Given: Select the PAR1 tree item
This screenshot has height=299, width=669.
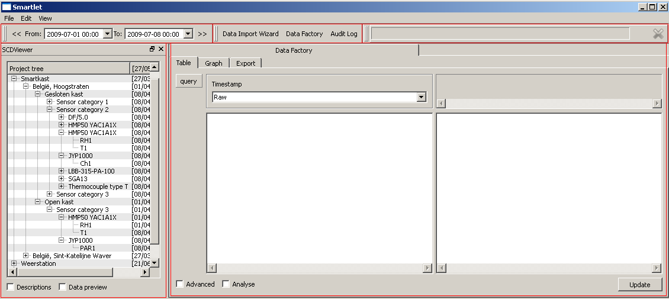Looking at the screenshot, I should 88,248.
